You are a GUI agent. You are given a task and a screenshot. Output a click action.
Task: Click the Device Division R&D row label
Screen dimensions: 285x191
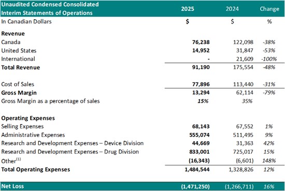click(x=73, y=143)
